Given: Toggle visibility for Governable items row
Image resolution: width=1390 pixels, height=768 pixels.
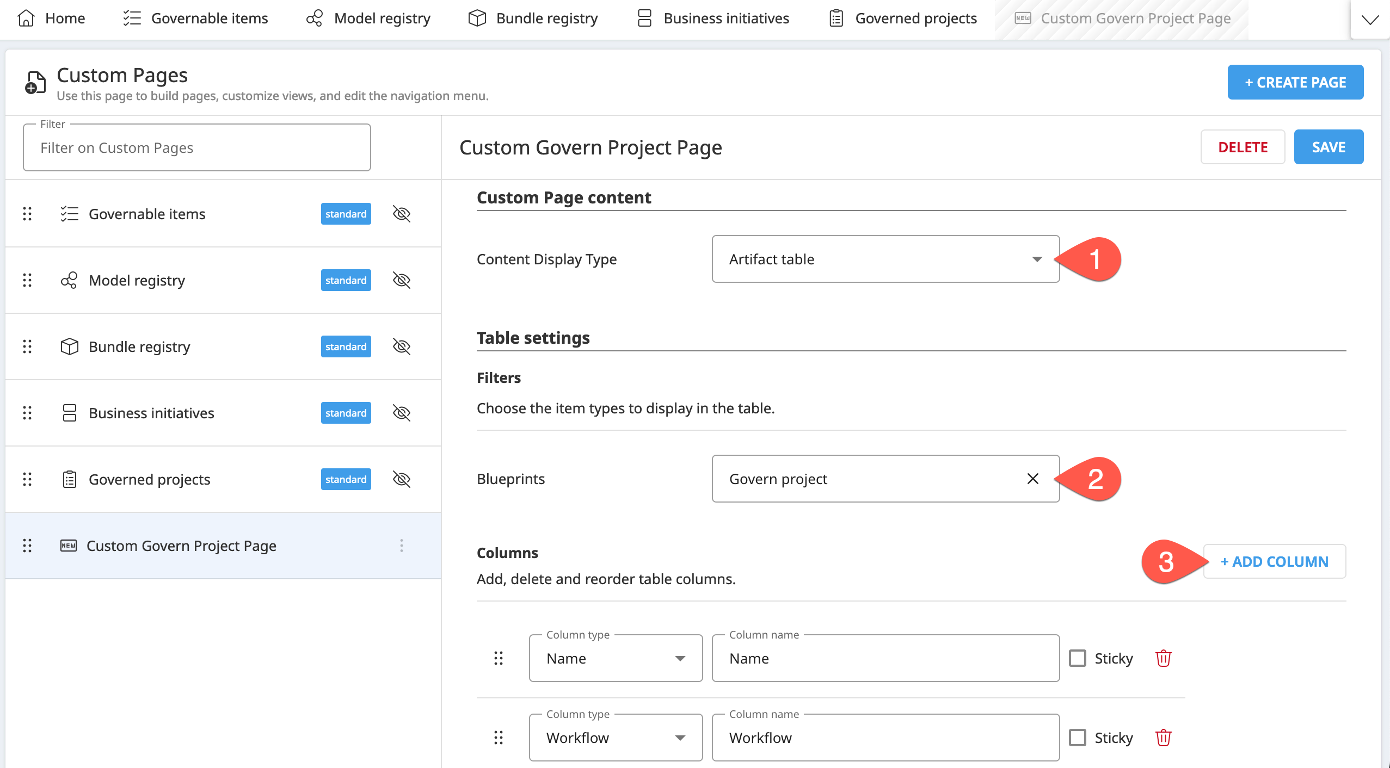Looking at the screenshot, I should tap(401, 214).
